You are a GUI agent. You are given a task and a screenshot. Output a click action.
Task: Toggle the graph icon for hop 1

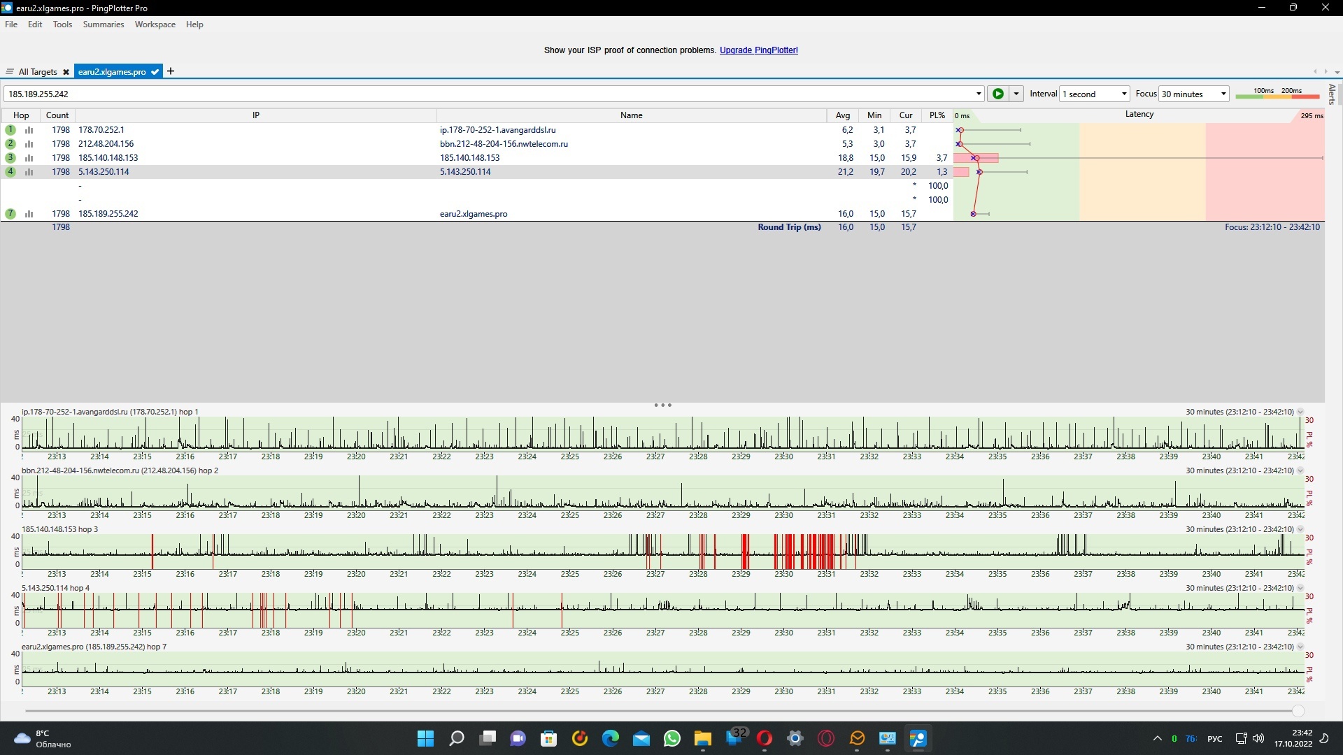click(29, 130)
